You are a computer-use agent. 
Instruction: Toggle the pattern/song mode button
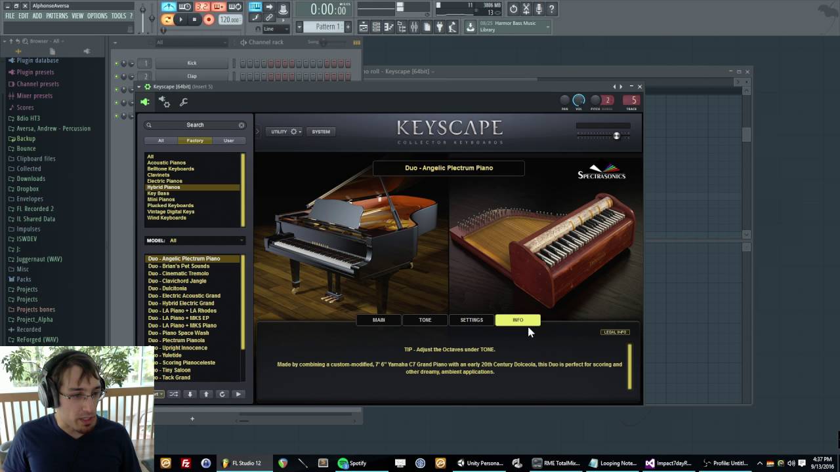coord(167,20)
